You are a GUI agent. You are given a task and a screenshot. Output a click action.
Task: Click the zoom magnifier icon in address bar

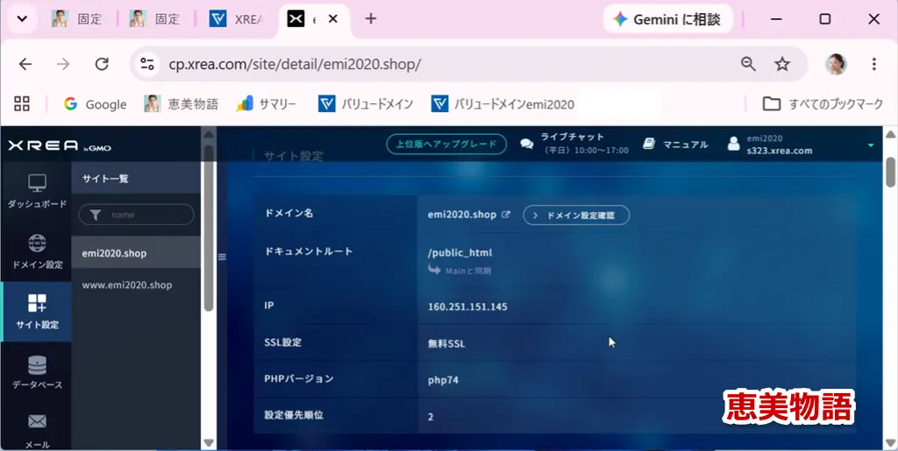tap(748, 64)
